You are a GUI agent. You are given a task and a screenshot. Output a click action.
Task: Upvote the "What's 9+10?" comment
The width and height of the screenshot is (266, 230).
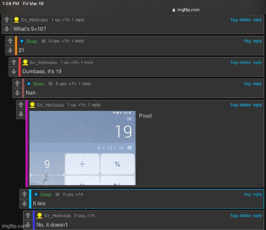7,20
